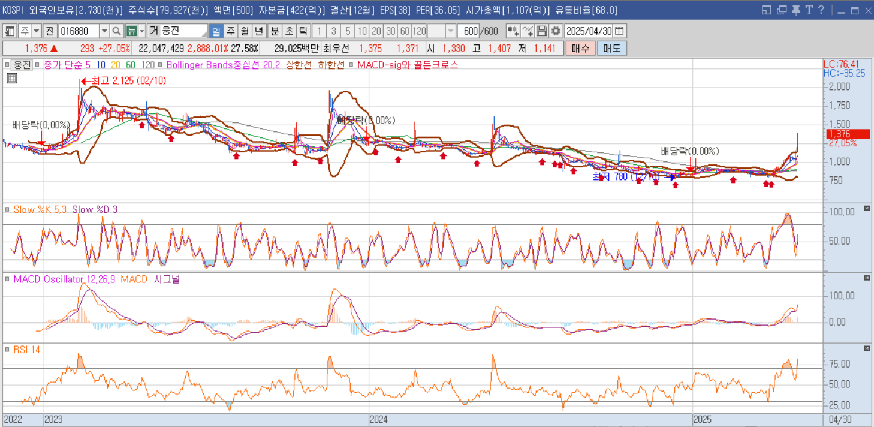Click the square marker before Bollinger Bands

point(161,65)
